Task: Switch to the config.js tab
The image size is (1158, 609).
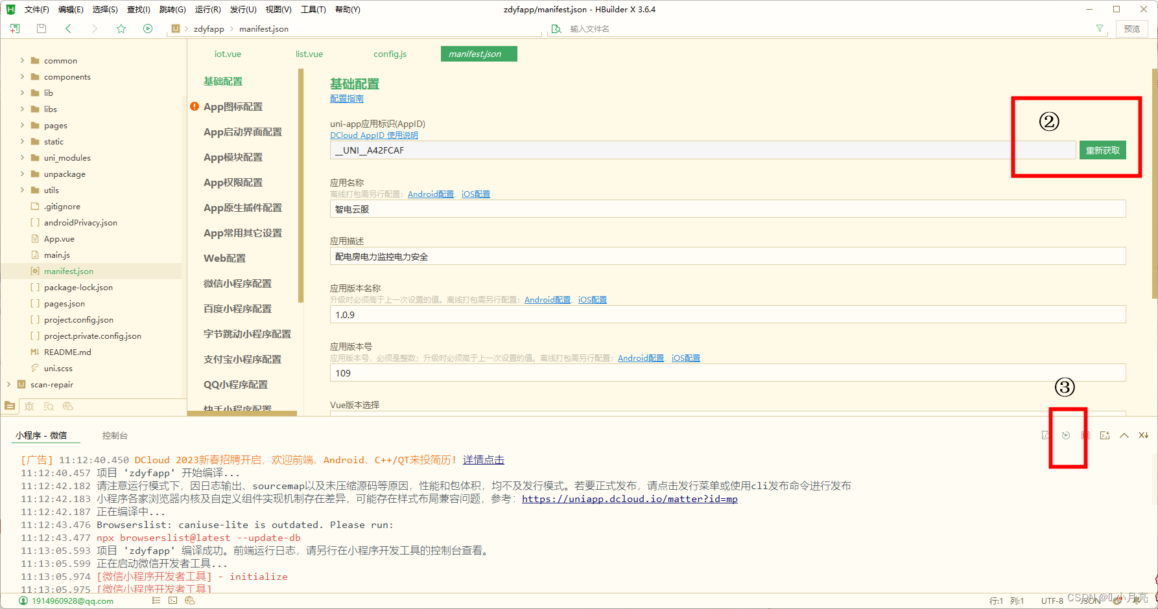Action: [x=390, y=54]
